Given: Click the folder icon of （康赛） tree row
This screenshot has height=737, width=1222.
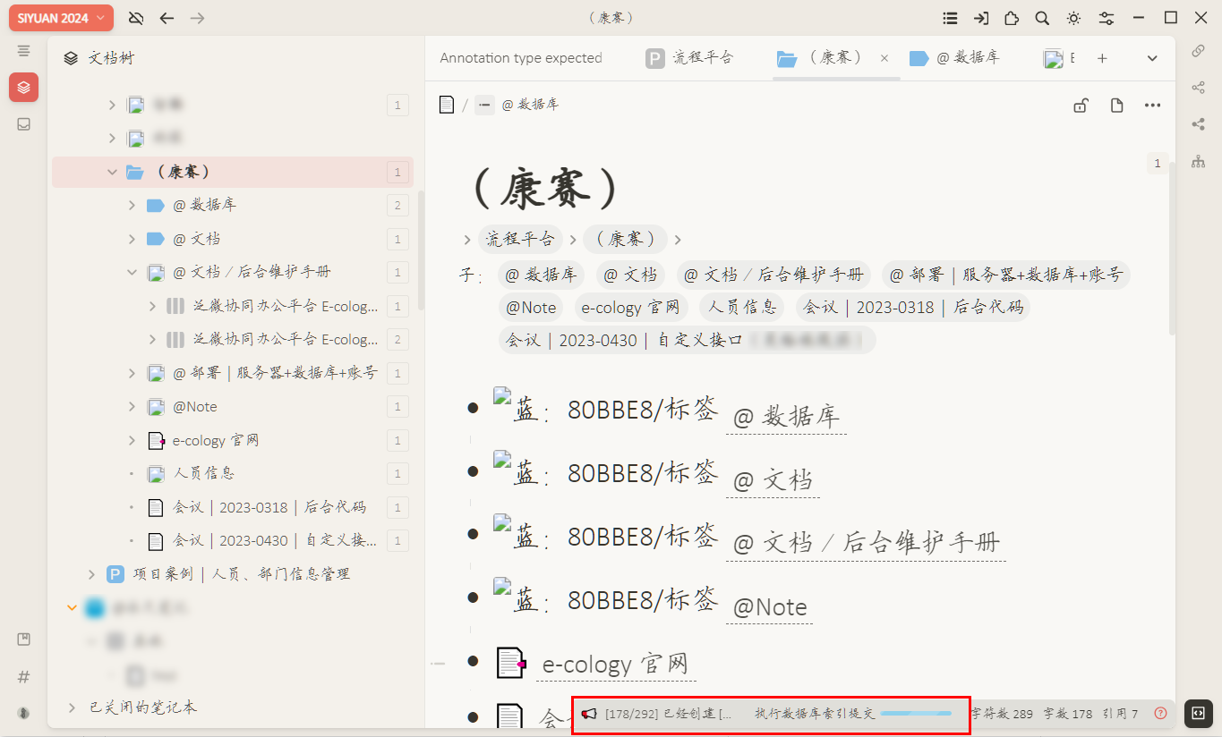Looking at the screenshot, I should pos(135,172).
